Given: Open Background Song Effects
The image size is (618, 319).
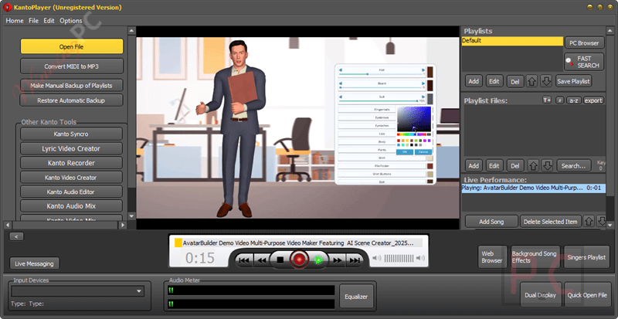Looking at the screenshot, I should (534, 257).
